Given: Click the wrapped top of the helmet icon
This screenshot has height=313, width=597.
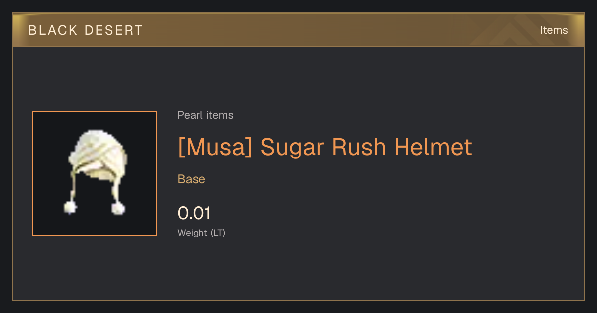Looking at the screenshot, I should 98,149.
